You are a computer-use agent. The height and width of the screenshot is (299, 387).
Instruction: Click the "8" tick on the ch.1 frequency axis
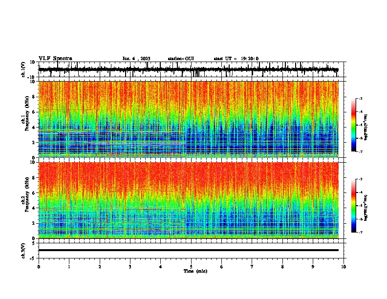(x=34, y=97)
